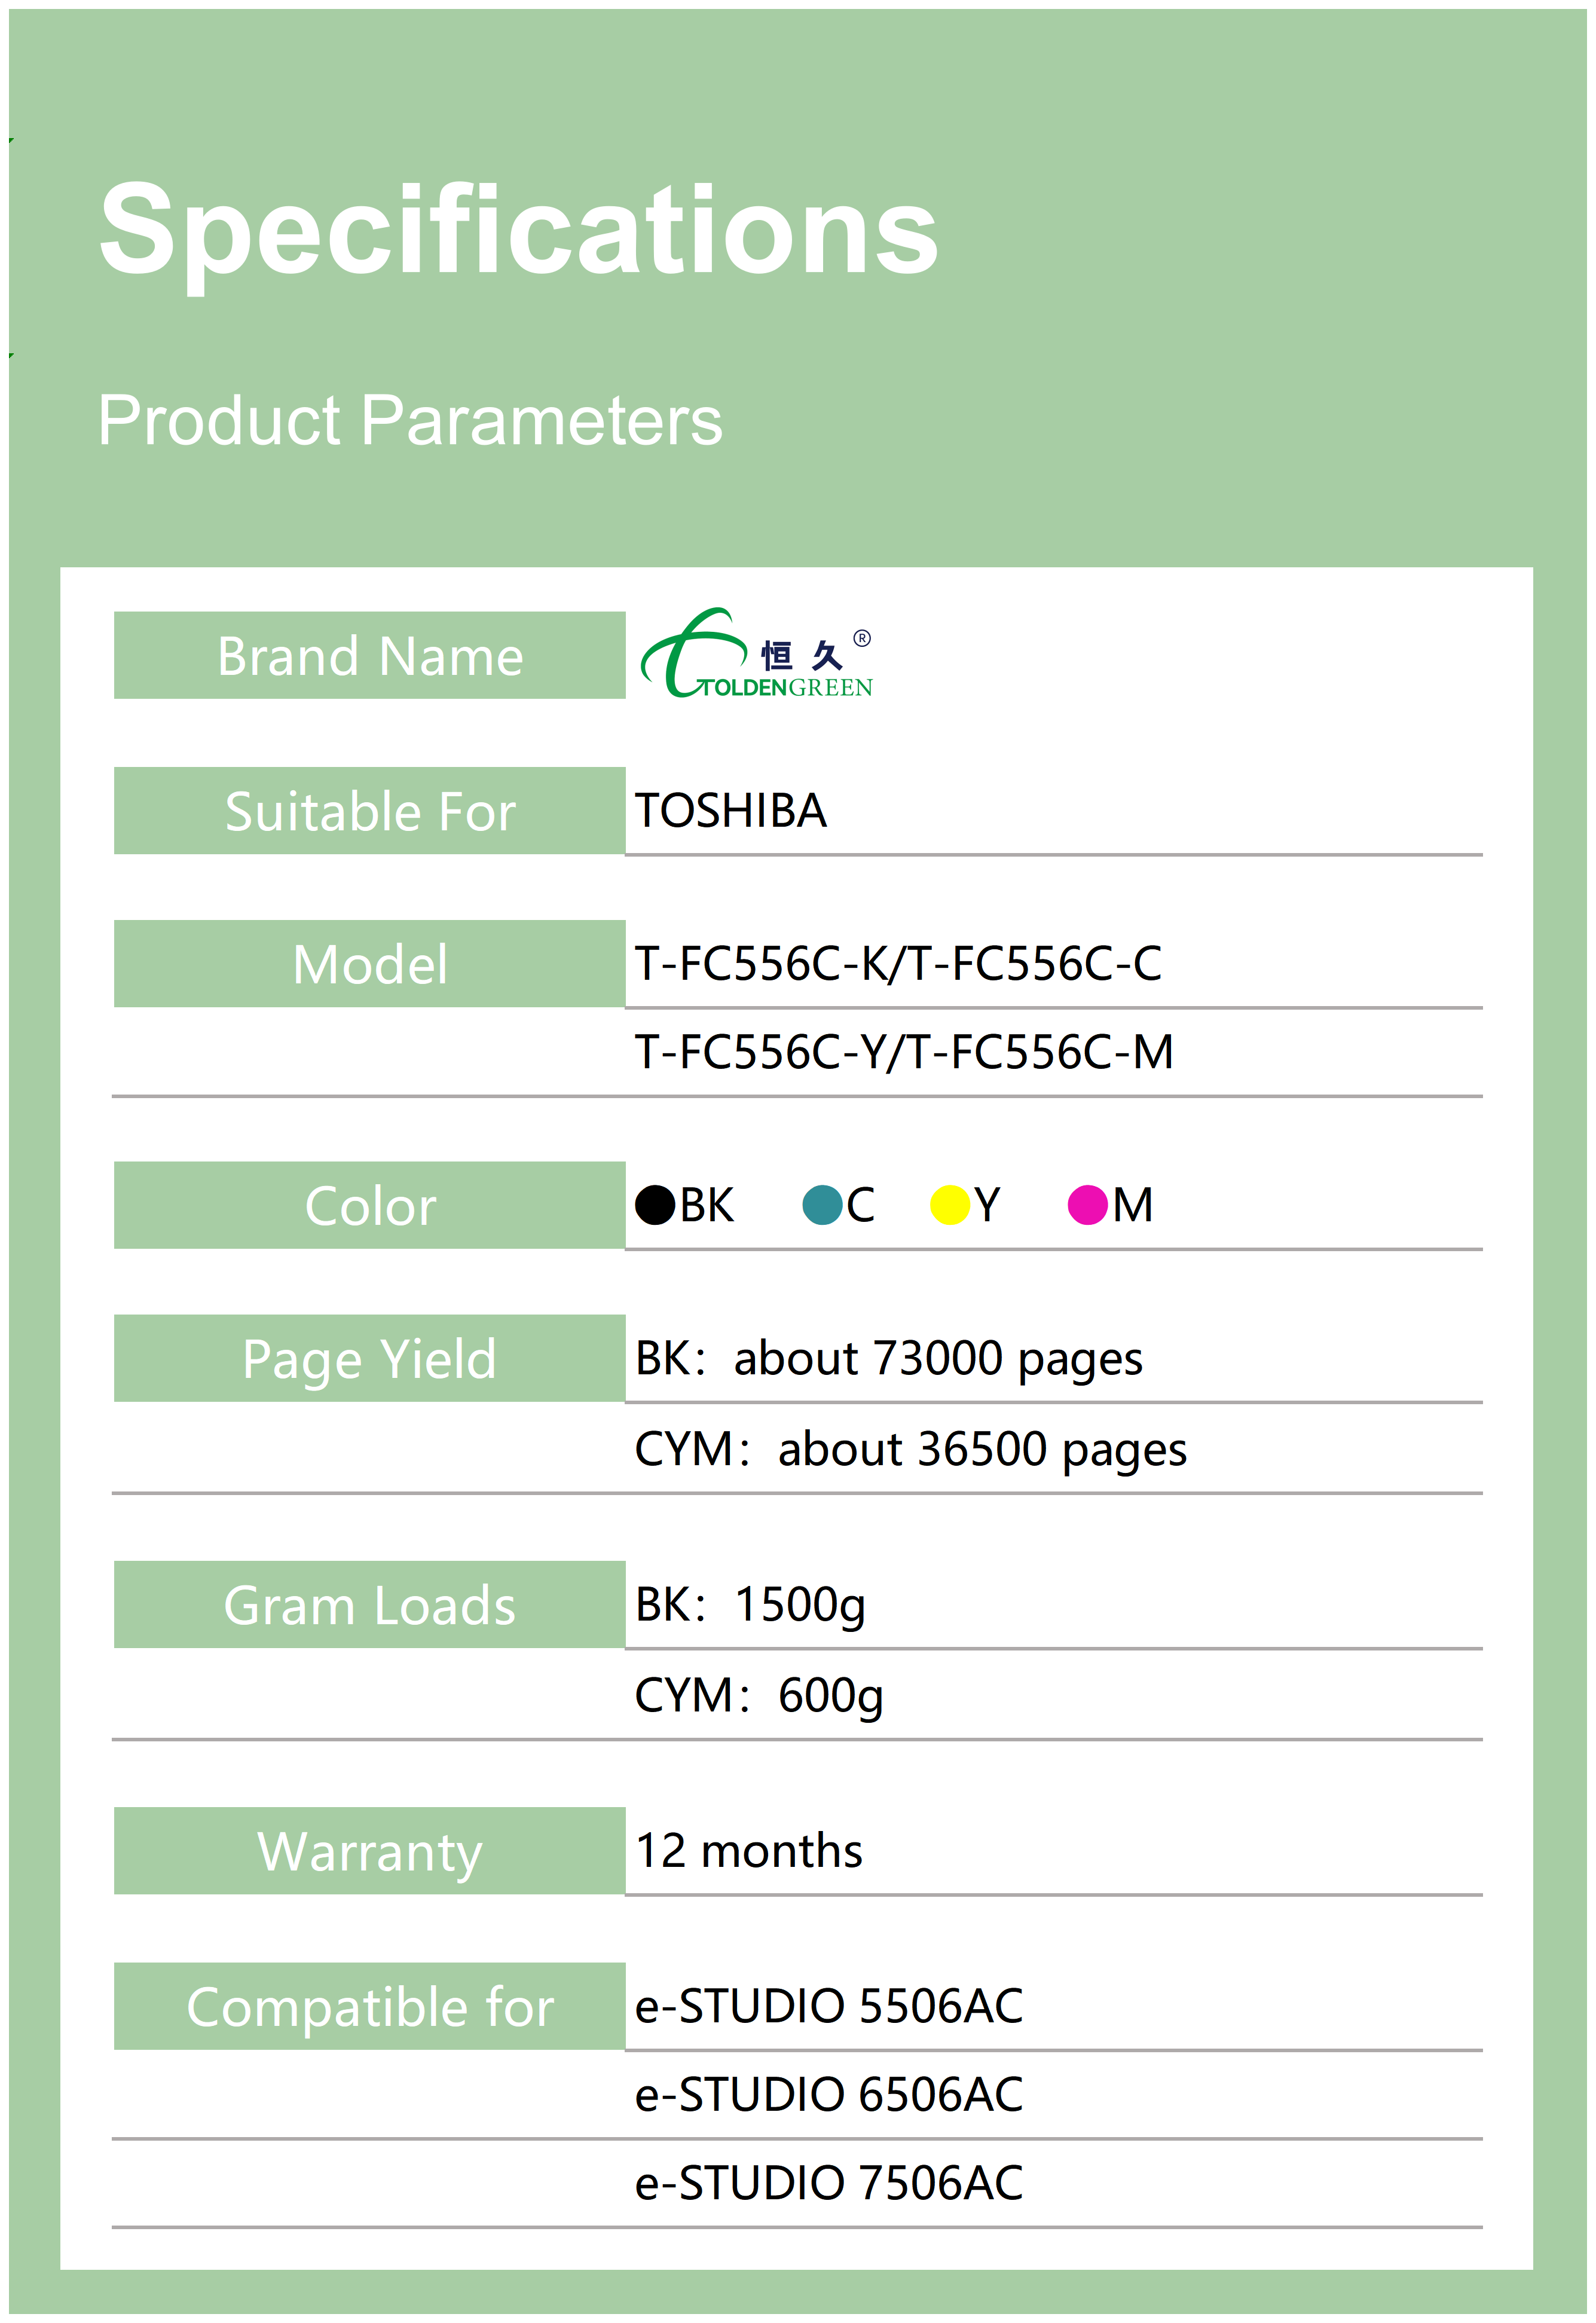The image size is (1596, 2323).
Task: Click the Product Parameters subtitle
Action: (410, 420)
